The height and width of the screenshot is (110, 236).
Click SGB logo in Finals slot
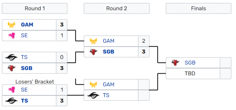pos(175,63)
